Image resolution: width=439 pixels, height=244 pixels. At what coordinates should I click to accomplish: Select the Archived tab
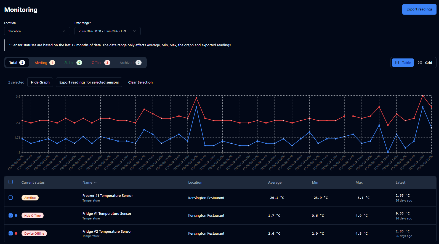(x=131, y=63)
